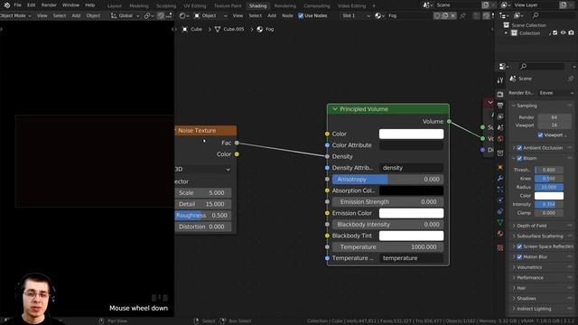The height and width of the screenshot is (325, 578).
Task: Open the node editor Add menu
Action: click(x=272, y=16)
